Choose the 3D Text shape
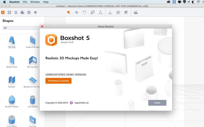This screenshot has height=127, width=204. pos(12,42)
